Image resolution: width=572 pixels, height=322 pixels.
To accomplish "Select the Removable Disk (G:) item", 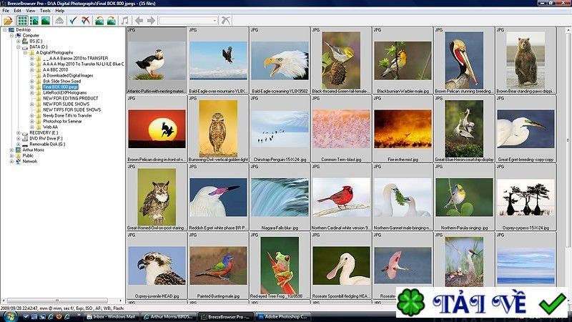I will [x=47, y=144].
